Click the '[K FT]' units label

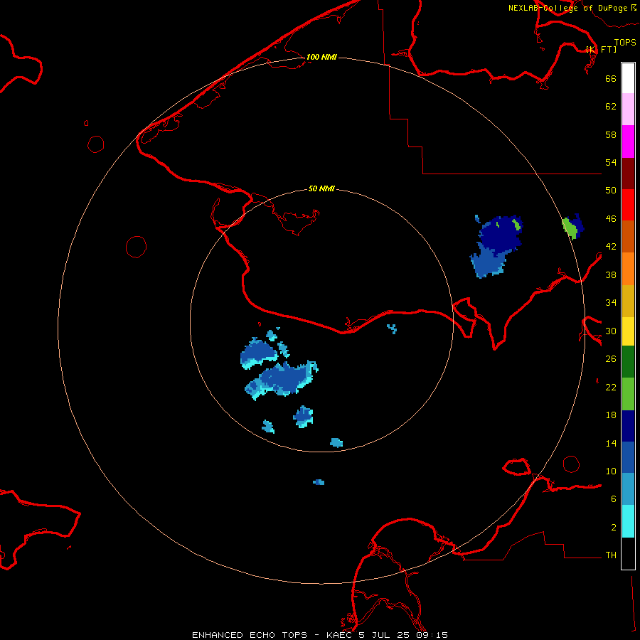[x=601, y=49]
